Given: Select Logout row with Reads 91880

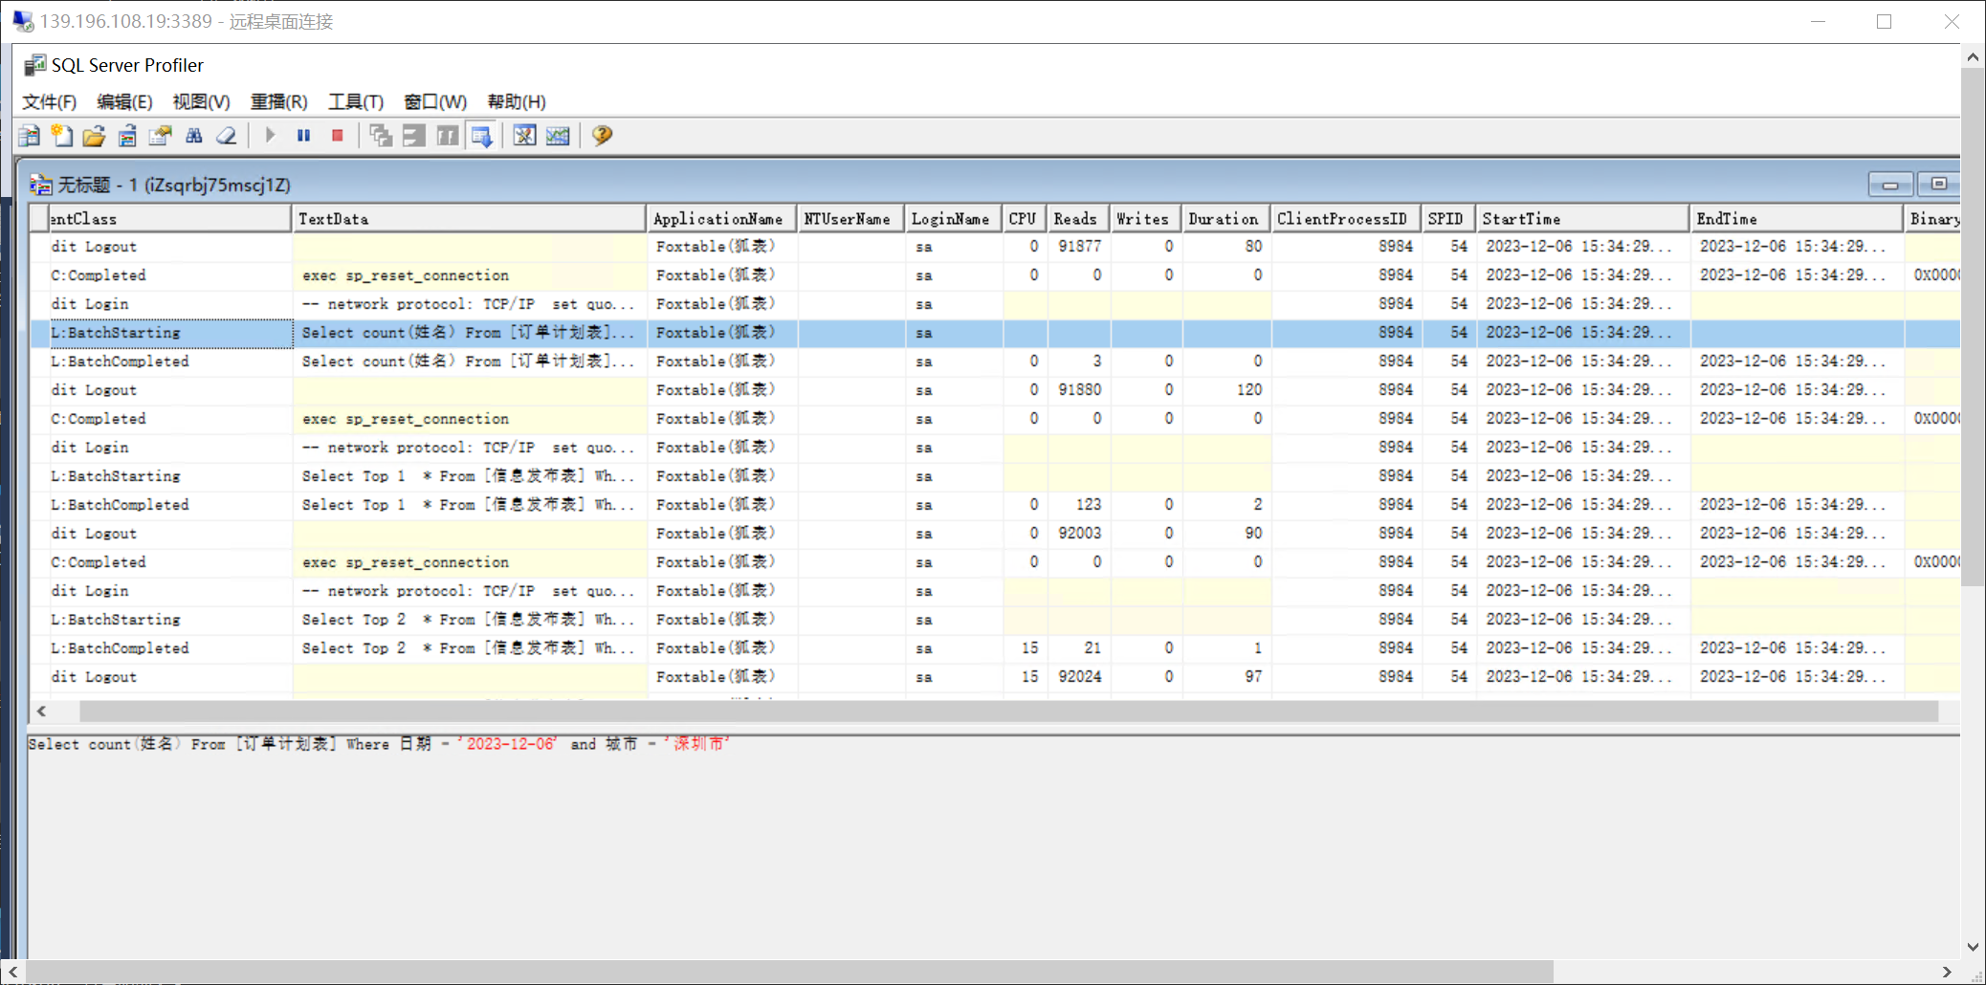Looking at the screenshot, I should 995,390.
